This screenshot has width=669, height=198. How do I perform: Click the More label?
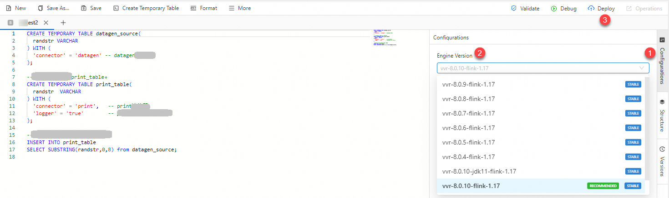click(244, 8)
